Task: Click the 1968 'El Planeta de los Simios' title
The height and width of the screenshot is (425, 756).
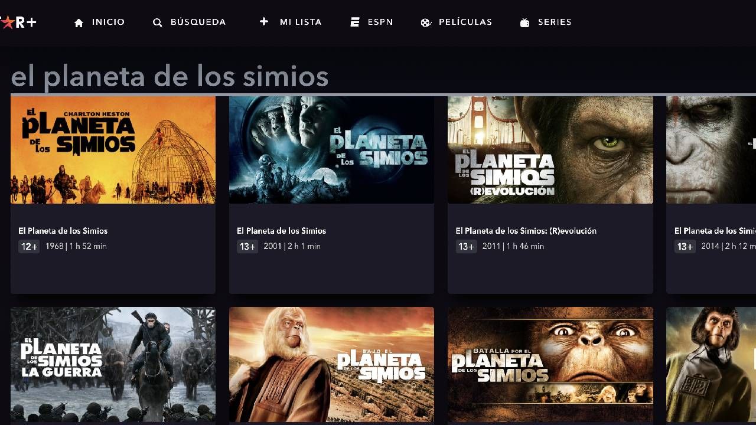Action: click(63, 231)
